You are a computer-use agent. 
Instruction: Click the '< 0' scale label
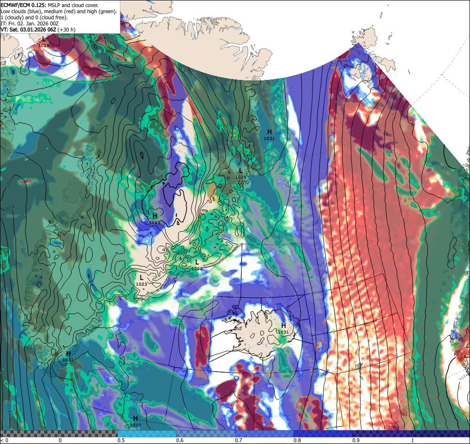pyautogui.click(x=5, y=440)
